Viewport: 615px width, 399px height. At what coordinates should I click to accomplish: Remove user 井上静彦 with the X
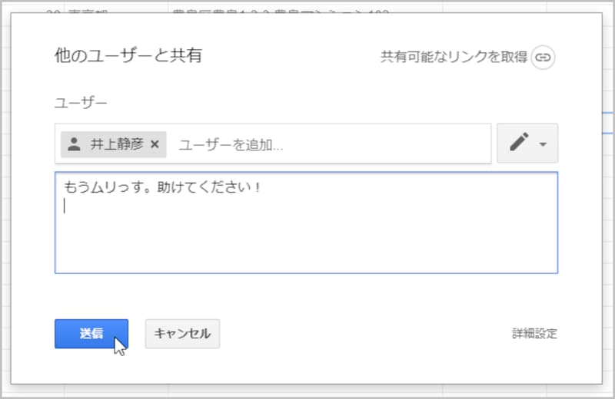pos(155,144)
